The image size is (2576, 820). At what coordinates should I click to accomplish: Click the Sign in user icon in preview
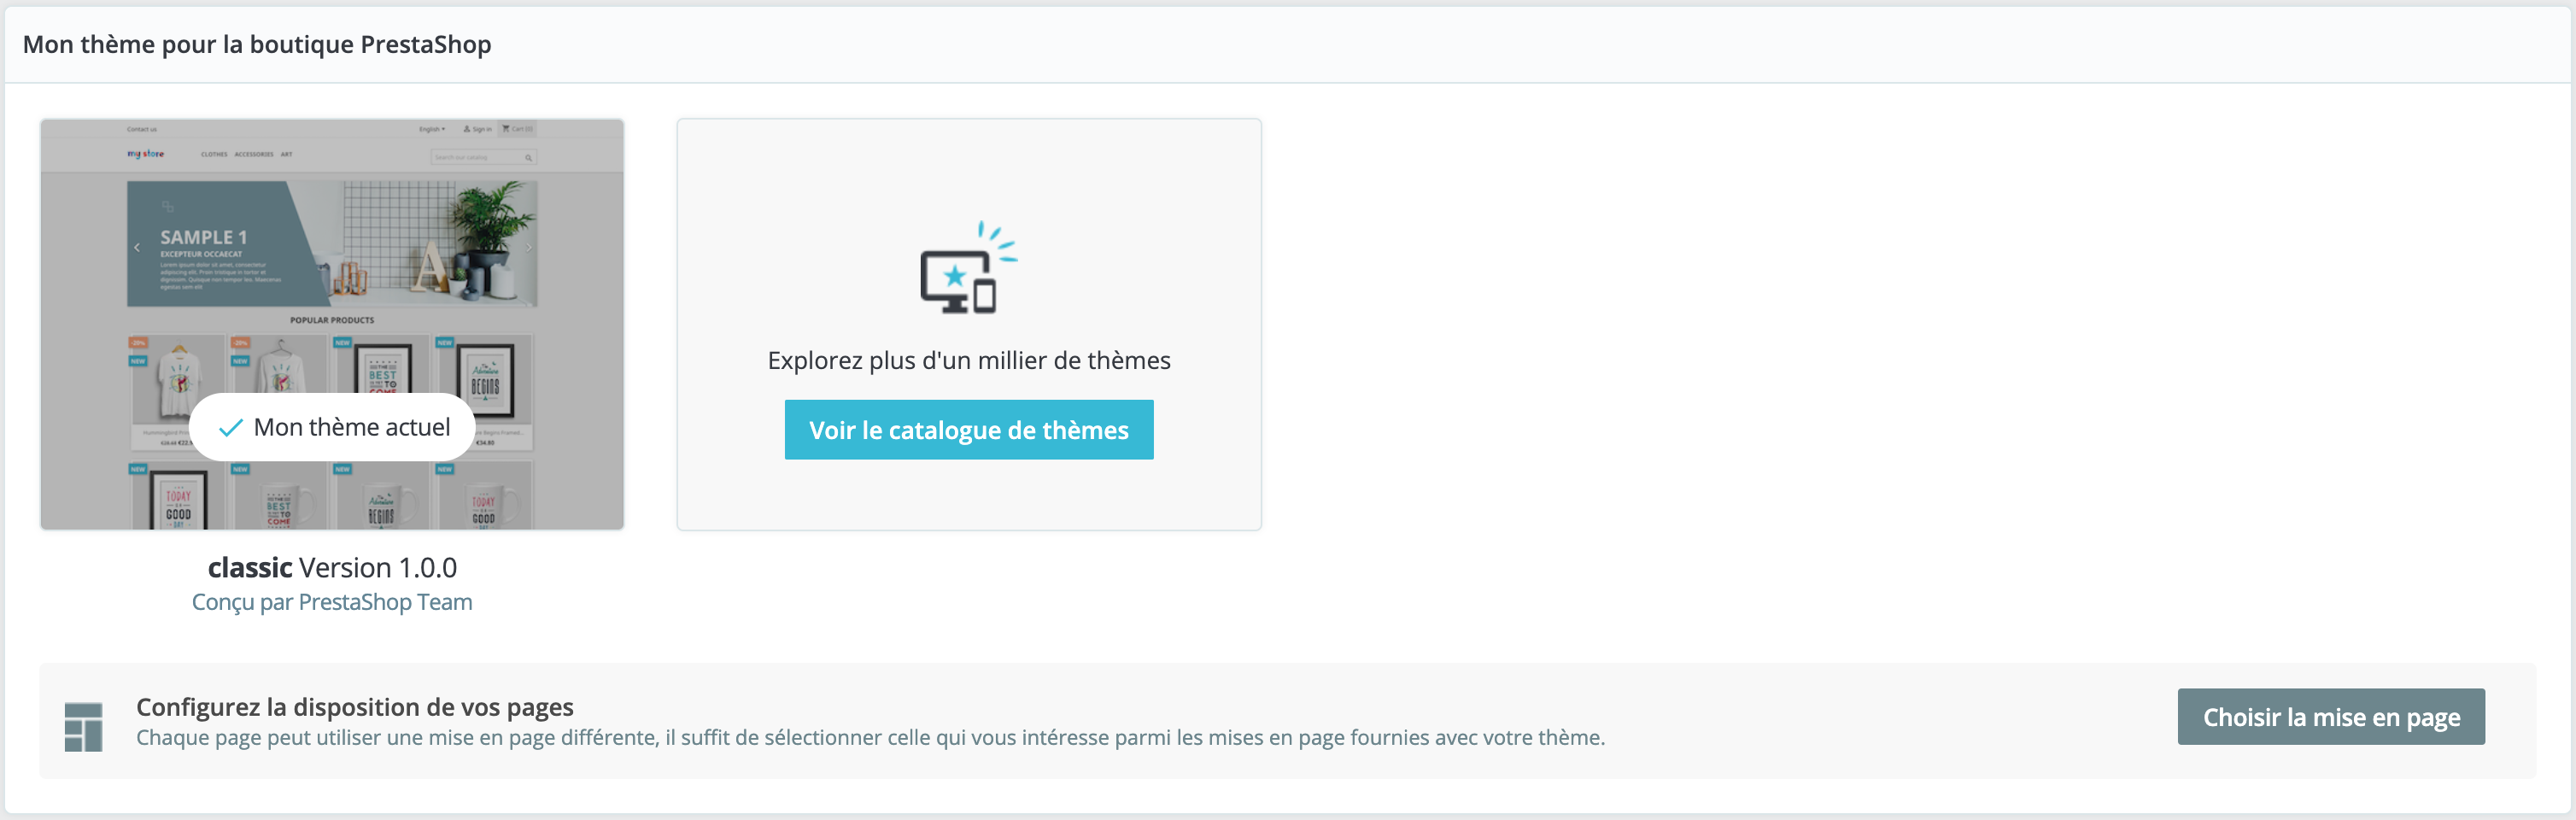467,129
